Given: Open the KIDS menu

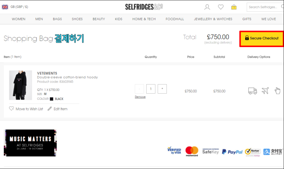Looking at the screenshot, I should [118, 19].
